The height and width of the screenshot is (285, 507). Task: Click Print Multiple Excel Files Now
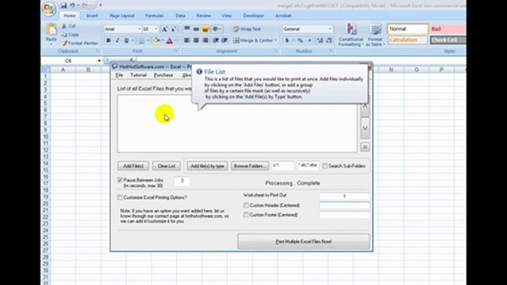coord(304,241)
